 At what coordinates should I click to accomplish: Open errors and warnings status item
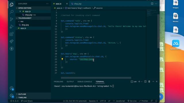pyautogui.click(x=14, y=101)
